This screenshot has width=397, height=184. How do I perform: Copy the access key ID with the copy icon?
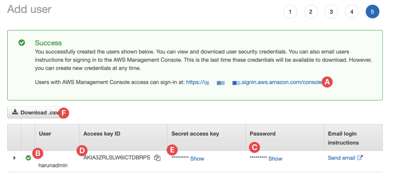(157, 158)
